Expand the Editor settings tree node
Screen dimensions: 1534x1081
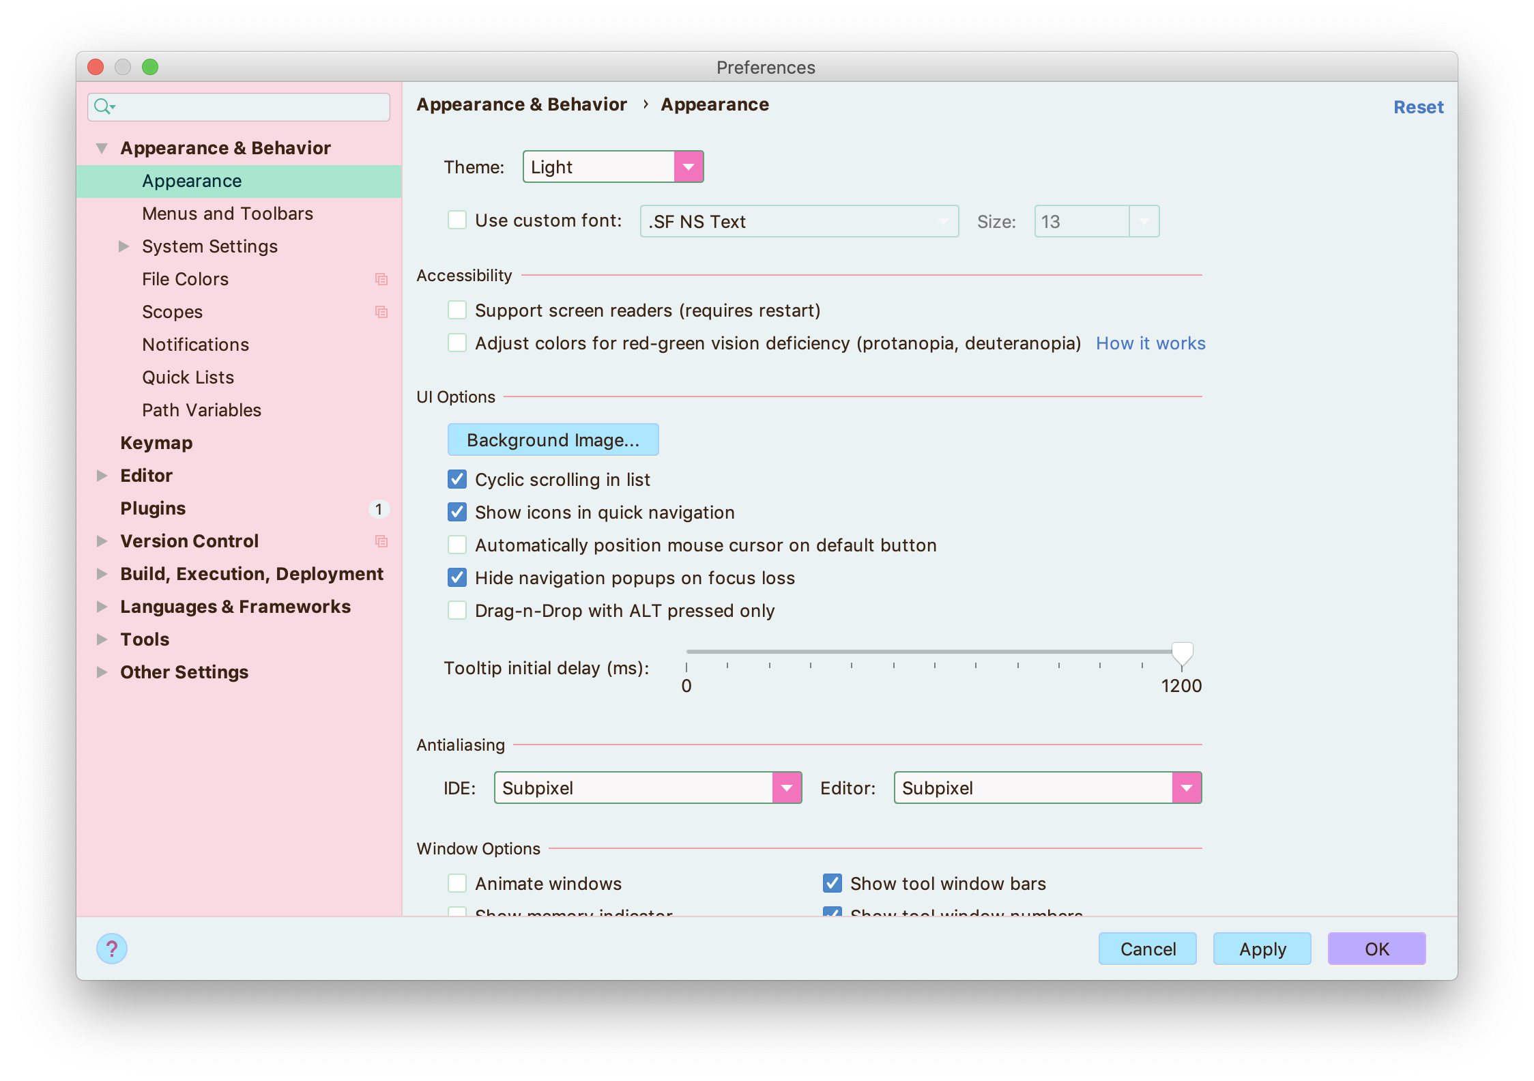(102, 476)
